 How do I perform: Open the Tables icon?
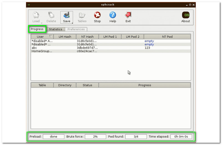click(x=82, y=15)
